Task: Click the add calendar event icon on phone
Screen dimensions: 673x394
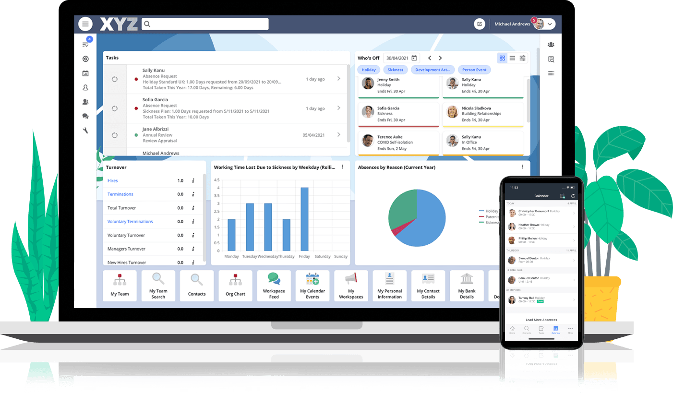Action: 563,196
